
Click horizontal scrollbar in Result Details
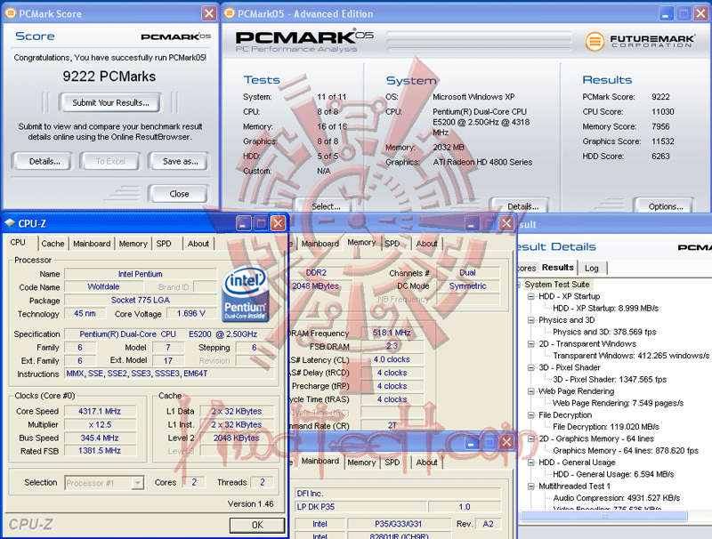[x=604, y=516]
